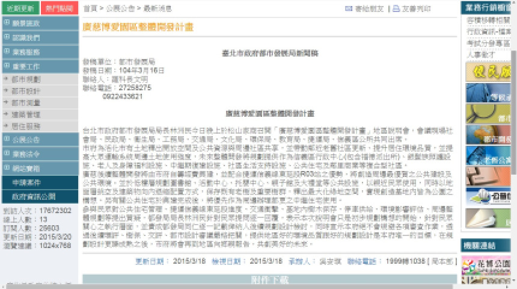The height and width of the screenshot is (289, 517).
Task: Click 首頁 in the breadcrumb
Action: (89, 9)
